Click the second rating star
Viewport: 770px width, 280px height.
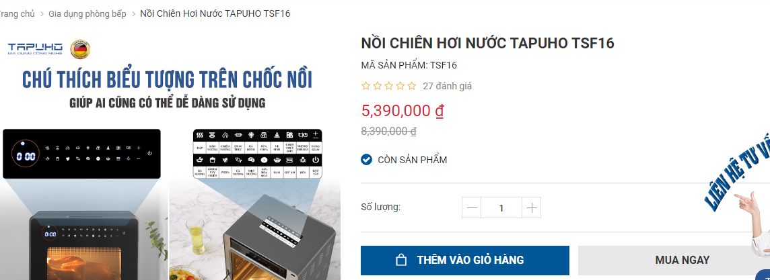pos(377,86)
